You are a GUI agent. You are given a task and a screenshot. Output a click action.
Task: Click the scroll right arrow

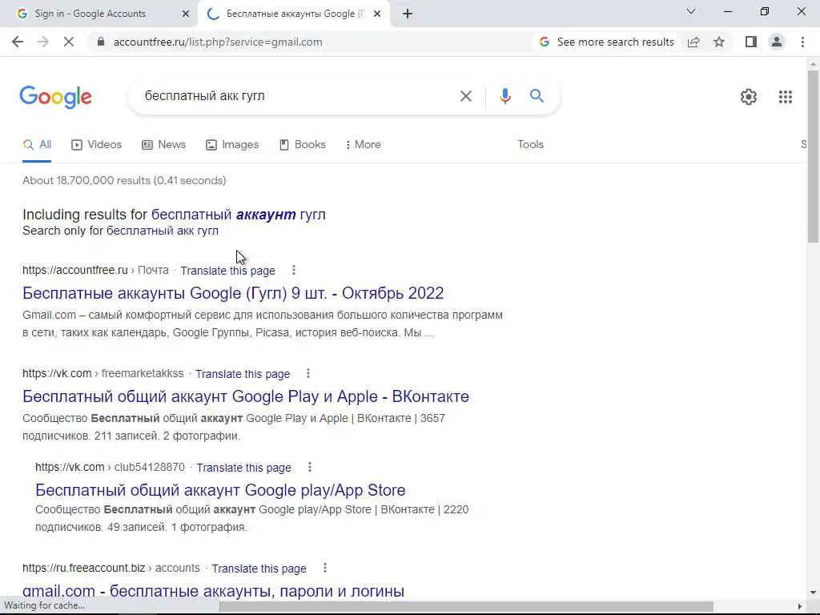pyautogui.click(x=800, y=607)
